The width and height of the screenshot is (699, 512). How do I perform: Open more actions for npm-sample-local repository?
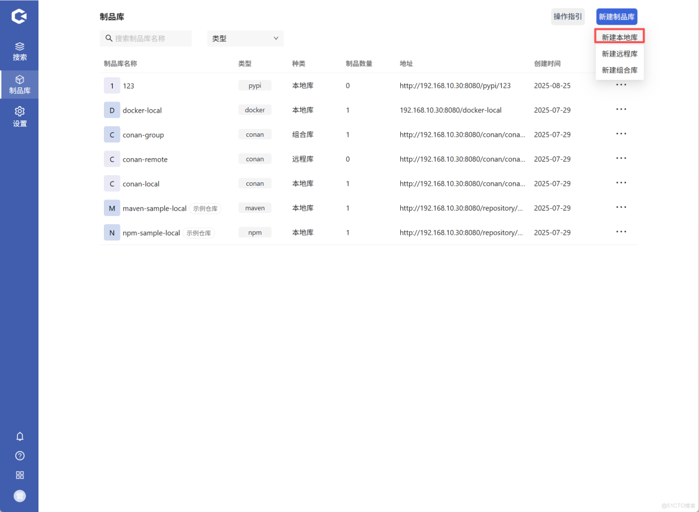coord(620,231)
